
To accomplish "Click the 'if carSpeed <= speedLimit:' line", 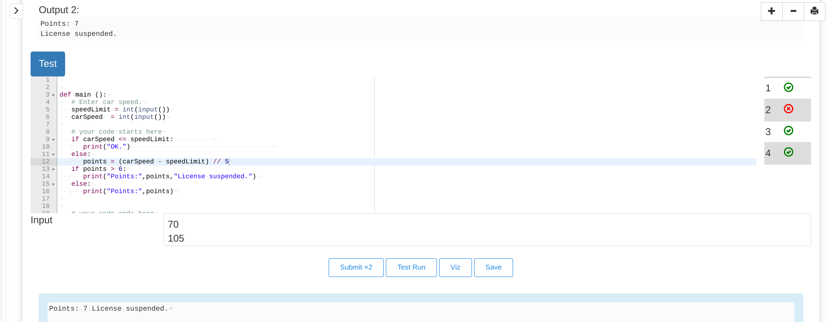I will pos(122,139).
